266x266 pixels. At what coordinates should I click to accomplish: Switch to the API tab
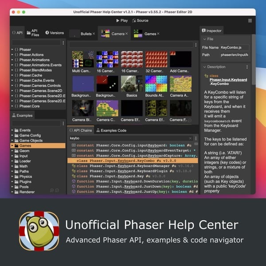[x=17, y=33]
